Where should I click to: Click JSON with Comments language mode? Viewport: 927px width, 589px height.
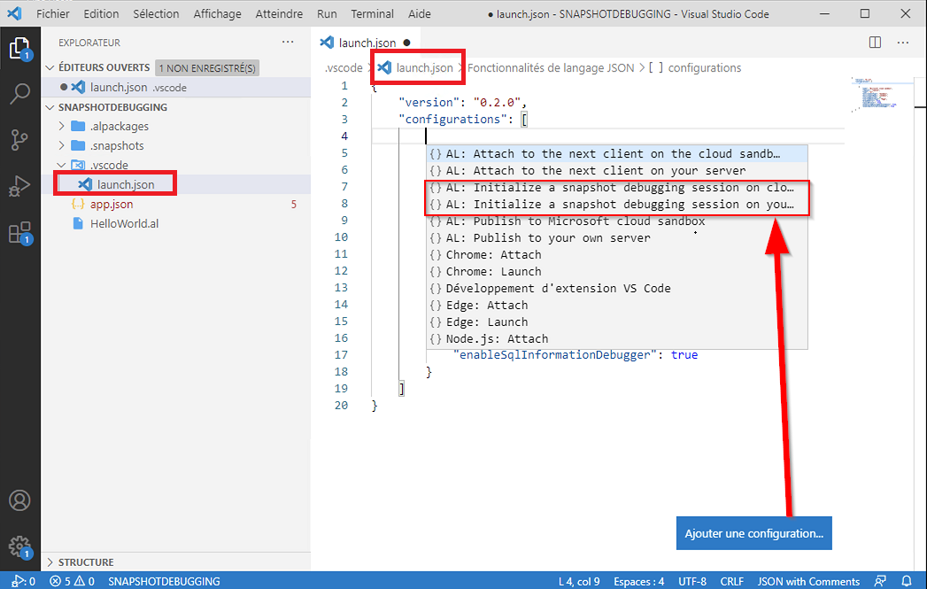(808, 581)
